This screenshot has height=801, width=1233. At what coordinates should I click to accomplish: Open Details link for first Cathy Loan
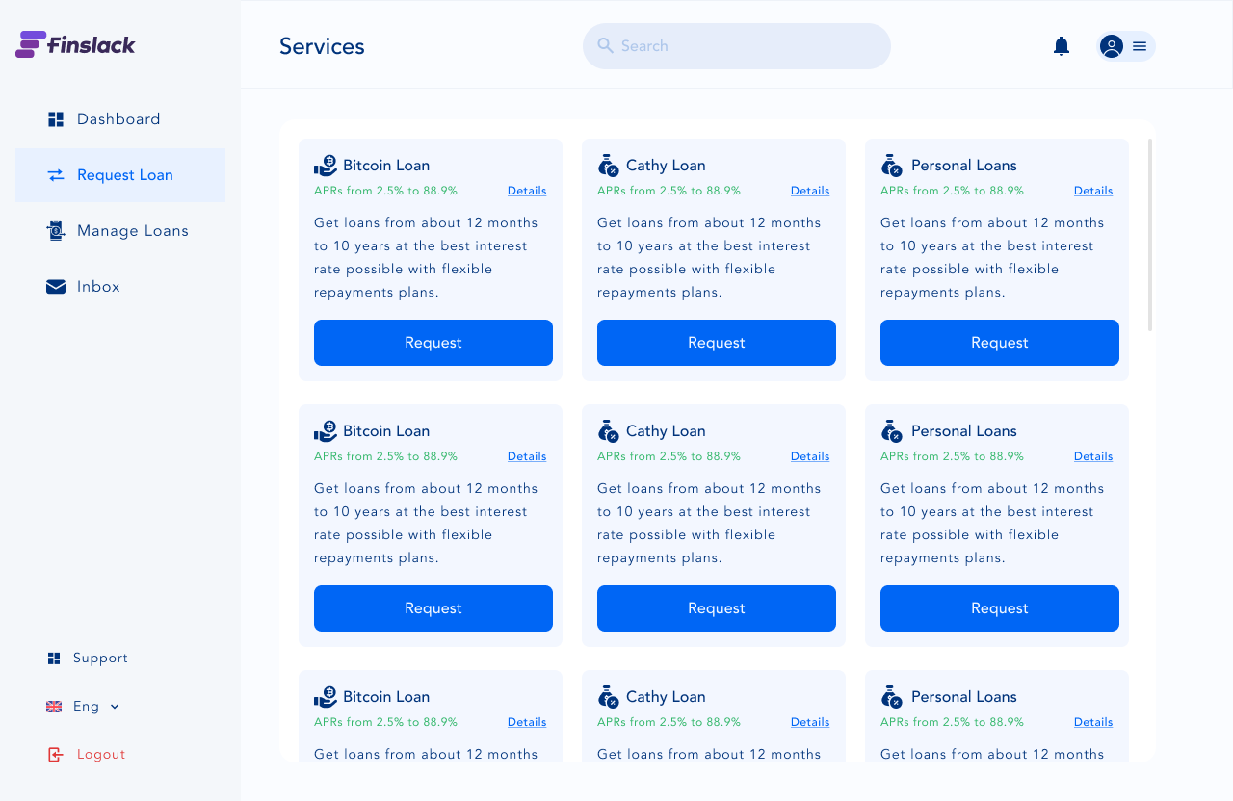(810, 191)
